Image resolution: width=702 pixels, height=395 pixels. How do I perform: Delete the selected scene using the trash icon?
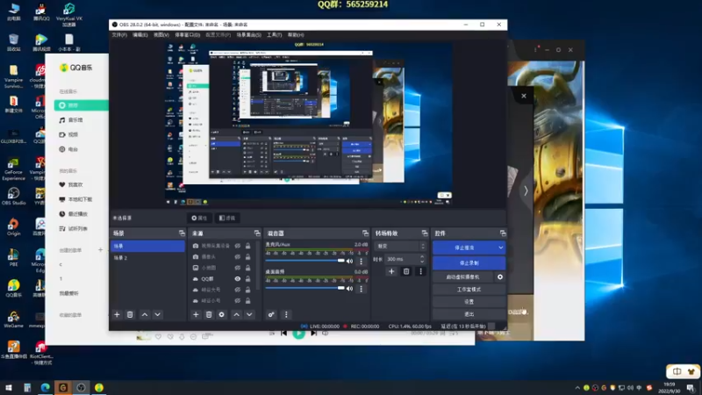pyautogui.click(x=130, y=314)
